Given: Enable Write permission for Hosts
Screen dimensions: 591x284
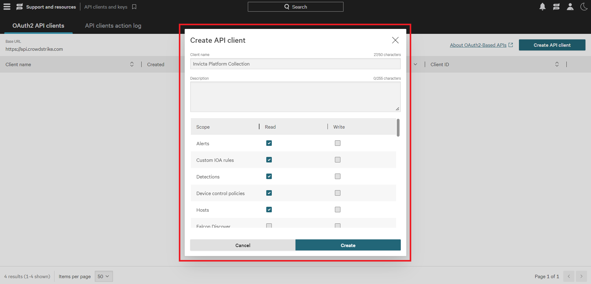Looking at the screenshot, I should tap(338, 210).
